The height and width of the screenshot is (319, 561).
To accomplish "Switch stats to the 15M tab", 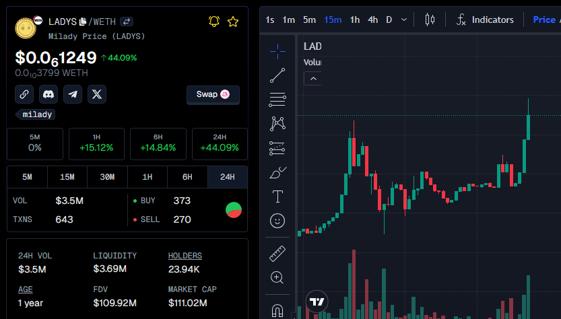I will [x=67, y=177].
